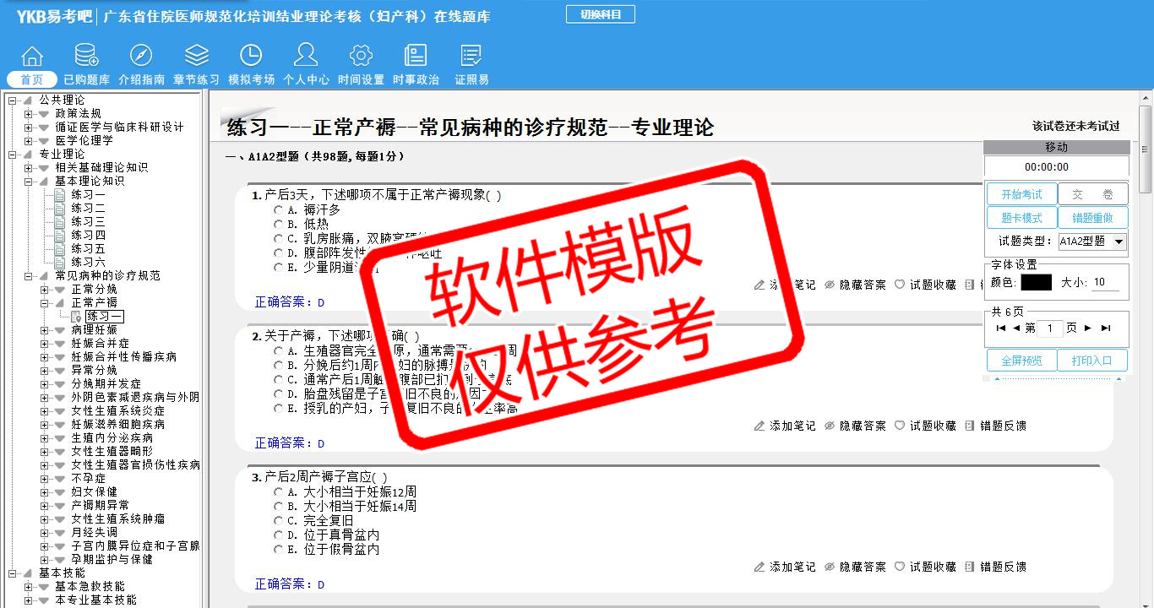The height and width of the screenshot is (608, 1154).
Task: Choose option E for question 2
Action: [x=279, y=409]
